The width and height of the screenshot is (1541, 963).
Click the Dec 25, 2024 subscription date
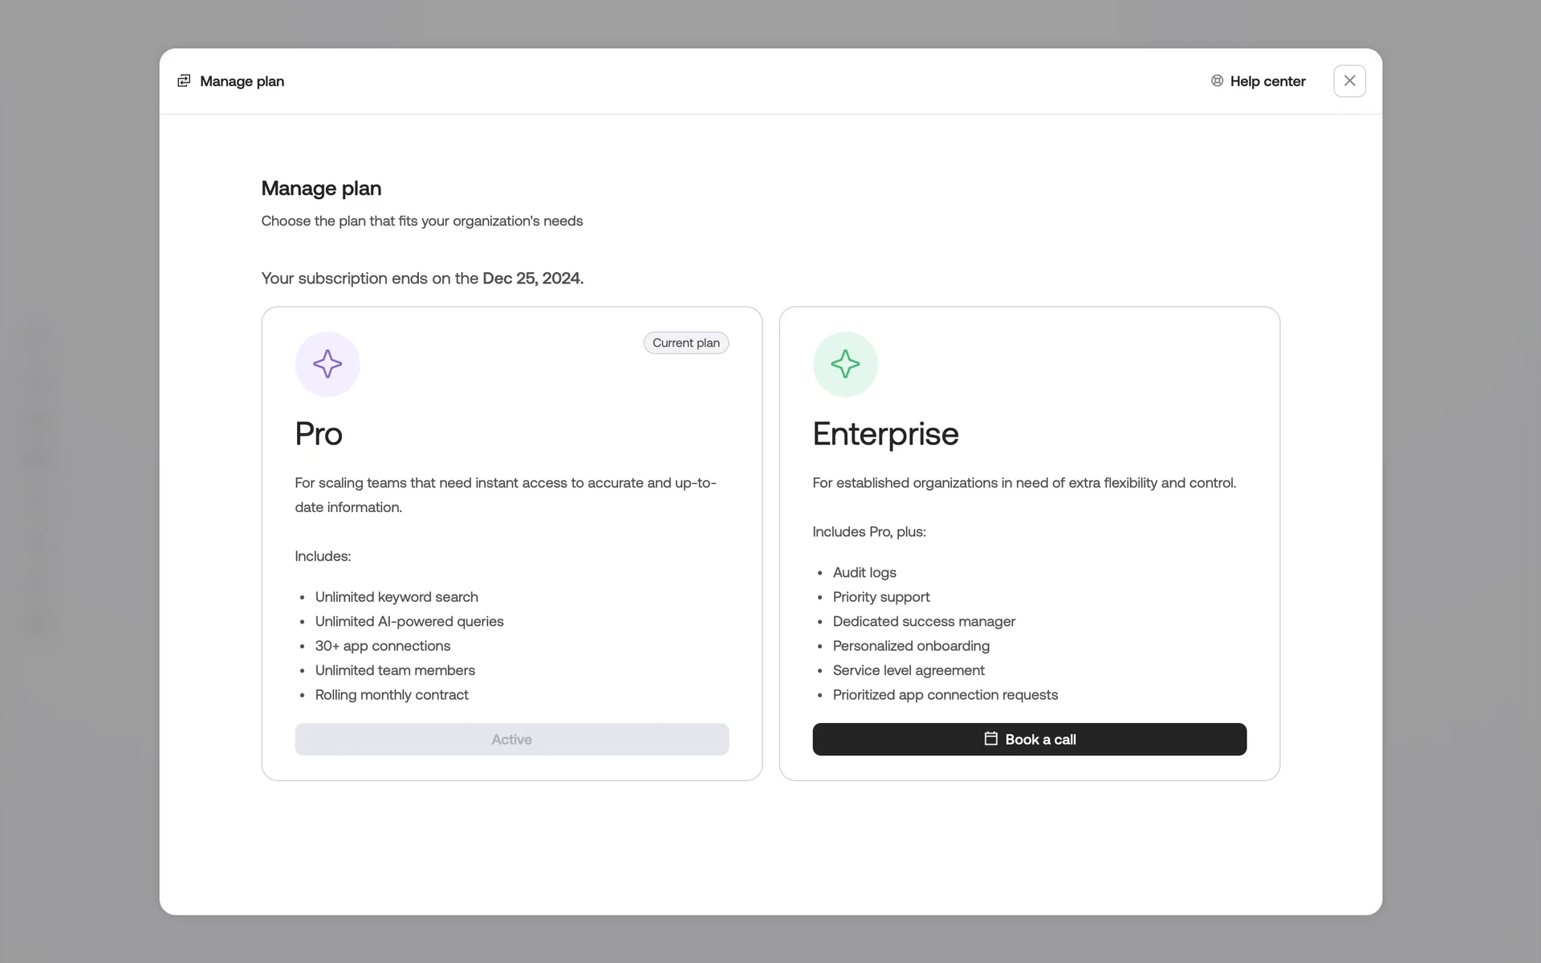pyautogui.click(x=532, y=278)
